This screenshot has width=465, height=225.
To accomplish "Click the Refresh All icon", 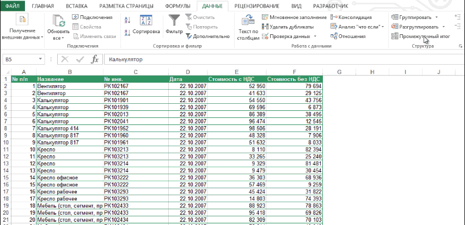I will pyautogui.click(x=58, y=21).
